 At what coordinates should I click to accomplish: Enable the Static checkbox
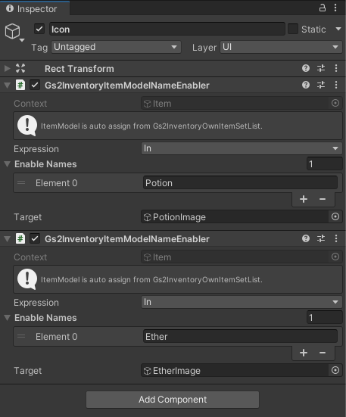click(293, 29)
